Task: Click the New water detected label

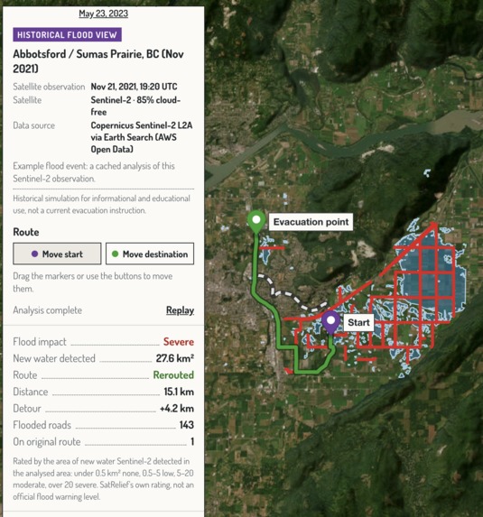Action: click(x=54, y=358)
